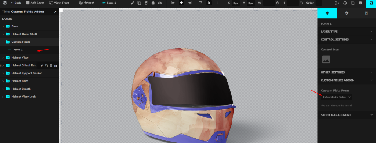The image size is (376, 143).
Task: Delete the Helmet Shield row layer
Action: (x=51, y=65)
